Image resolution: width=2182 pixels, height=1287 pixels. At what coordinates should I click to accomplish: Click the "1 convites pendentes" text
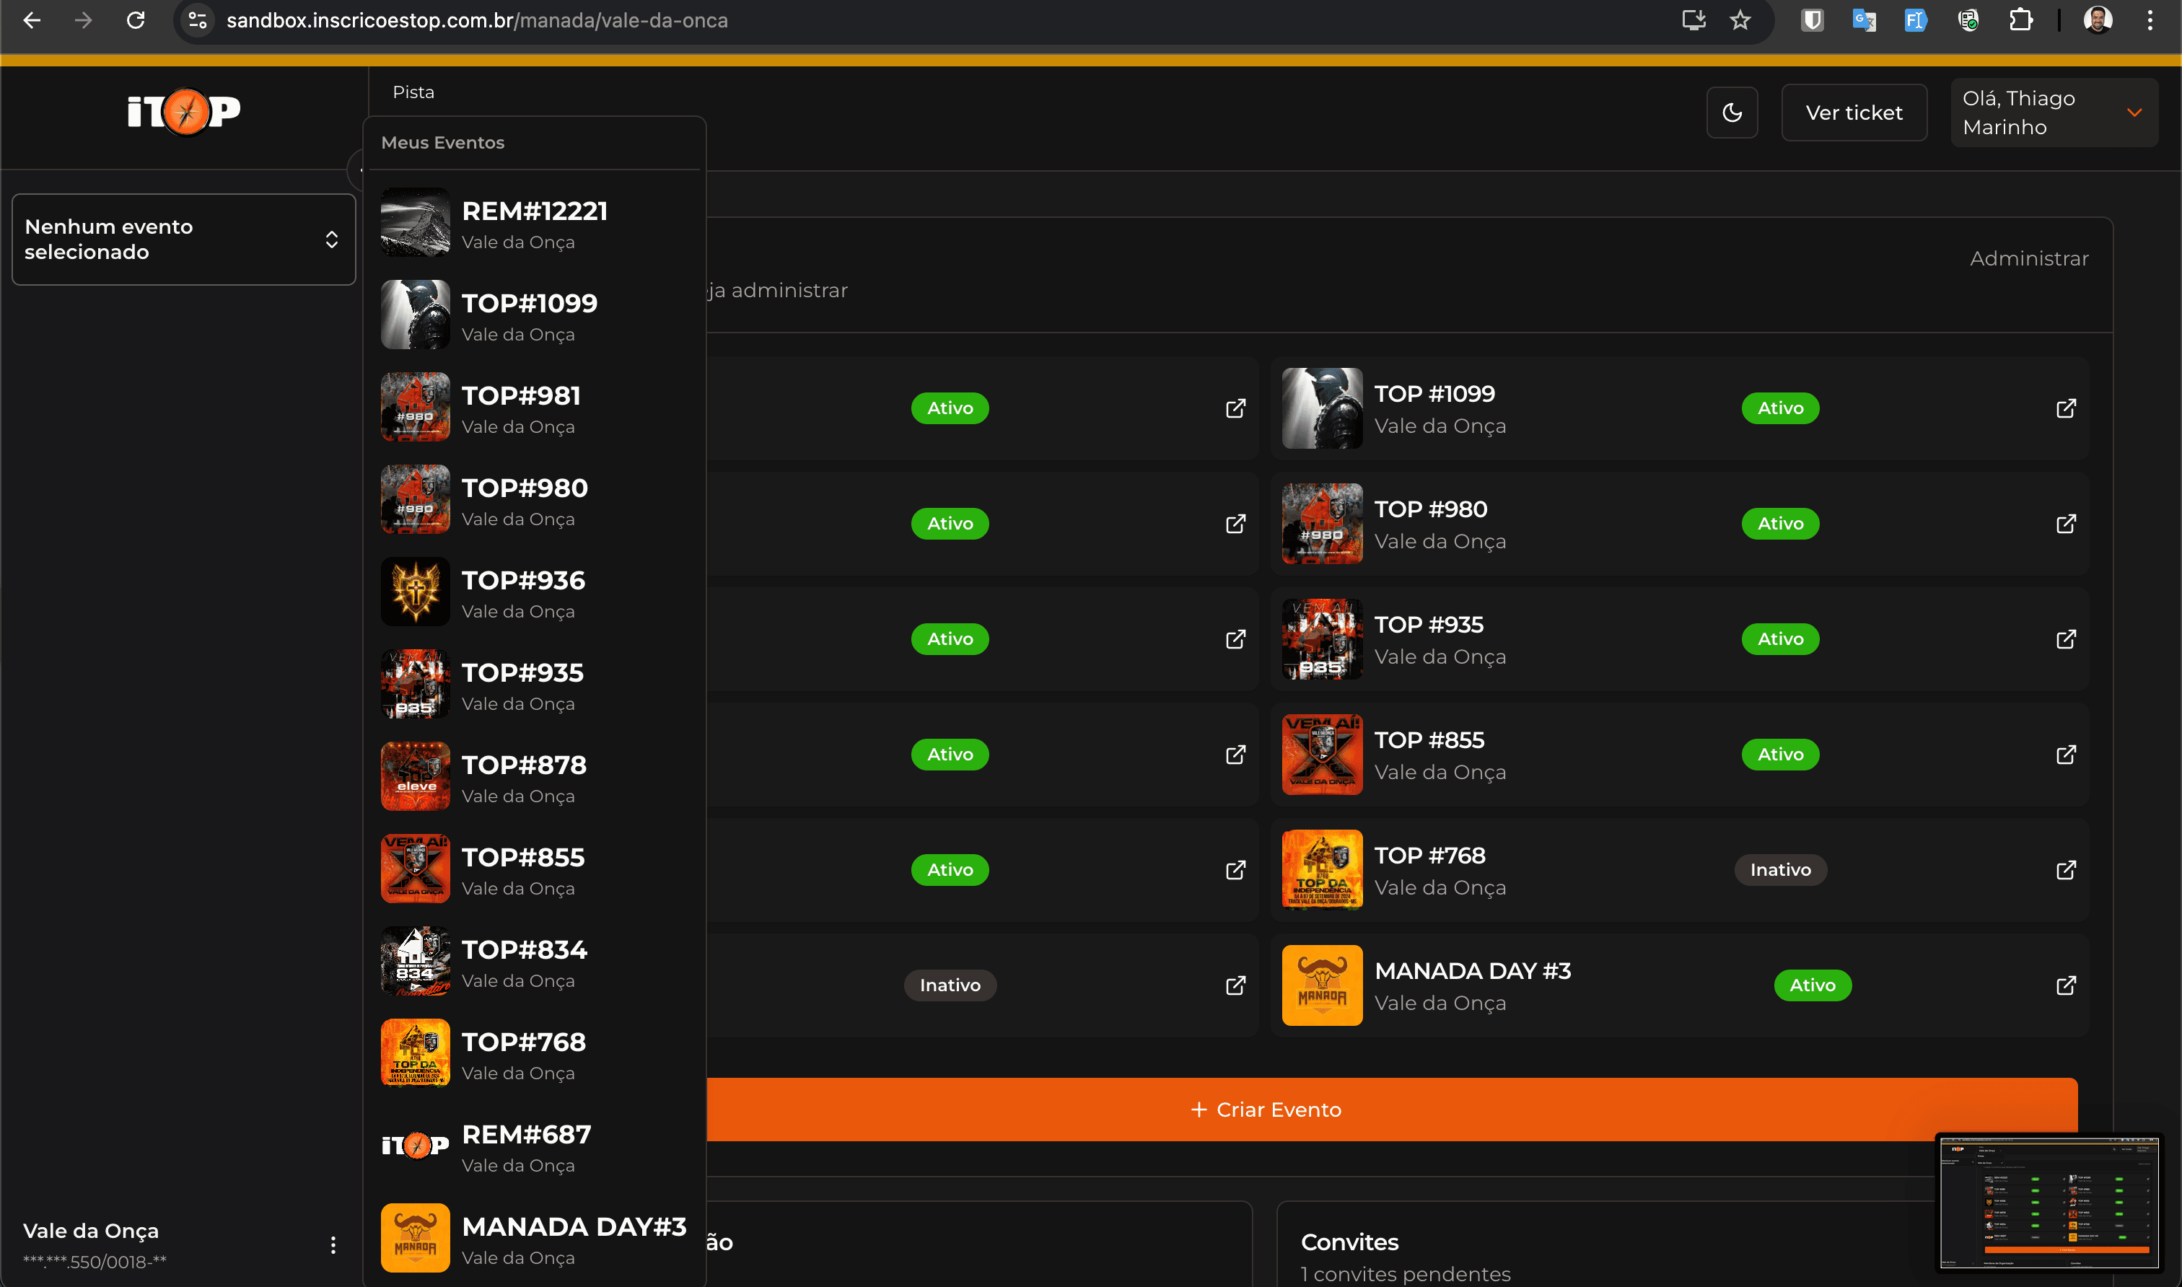tap(1405, 1274)
